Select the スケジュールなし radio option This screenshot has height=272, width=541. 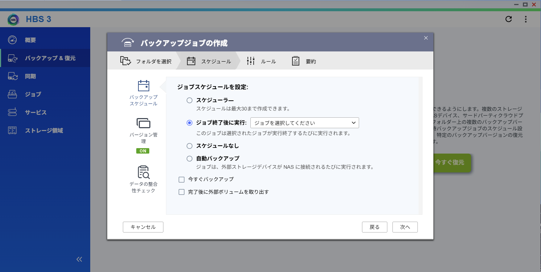(x=189, y=146)
